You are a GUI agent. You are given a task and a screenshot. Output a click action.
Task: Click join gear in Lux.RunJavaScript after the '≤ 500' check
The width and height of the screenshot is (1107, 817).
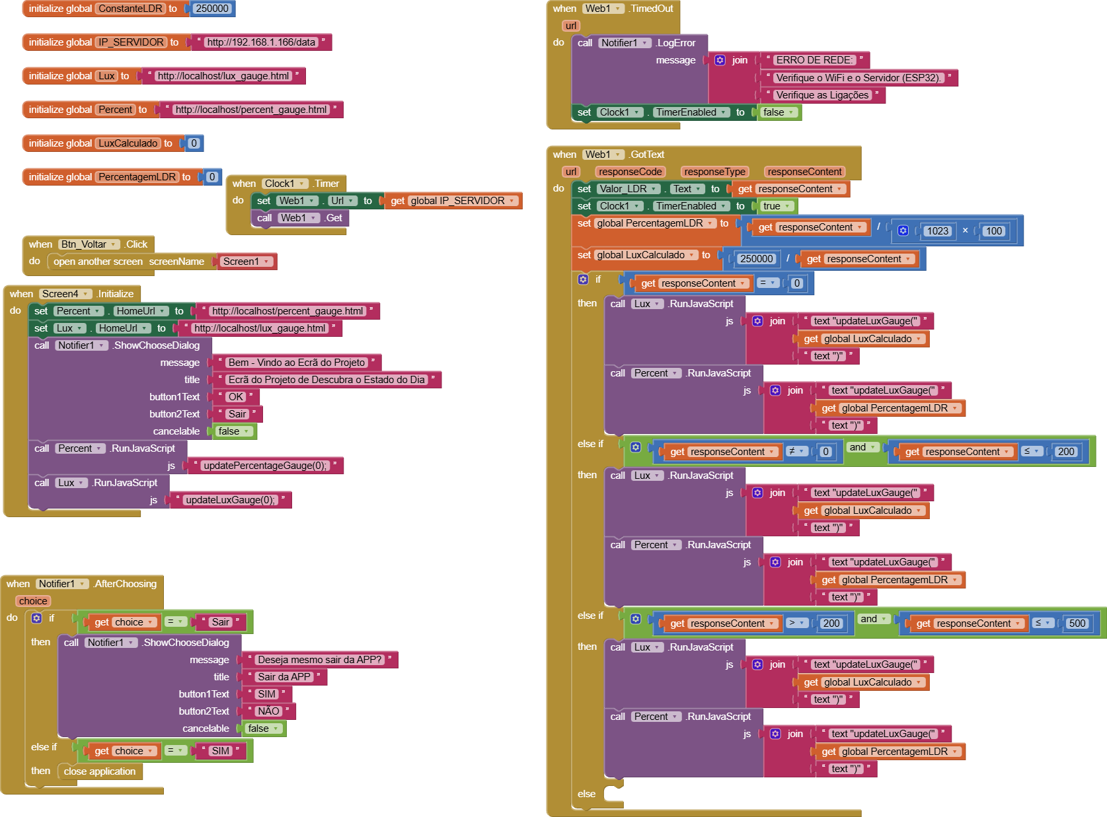757,664
